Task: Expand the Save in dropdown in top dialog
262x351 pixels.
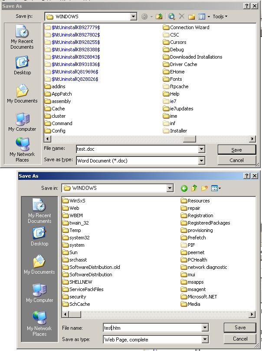Action: pyautogui.click(x=134, y=17)
